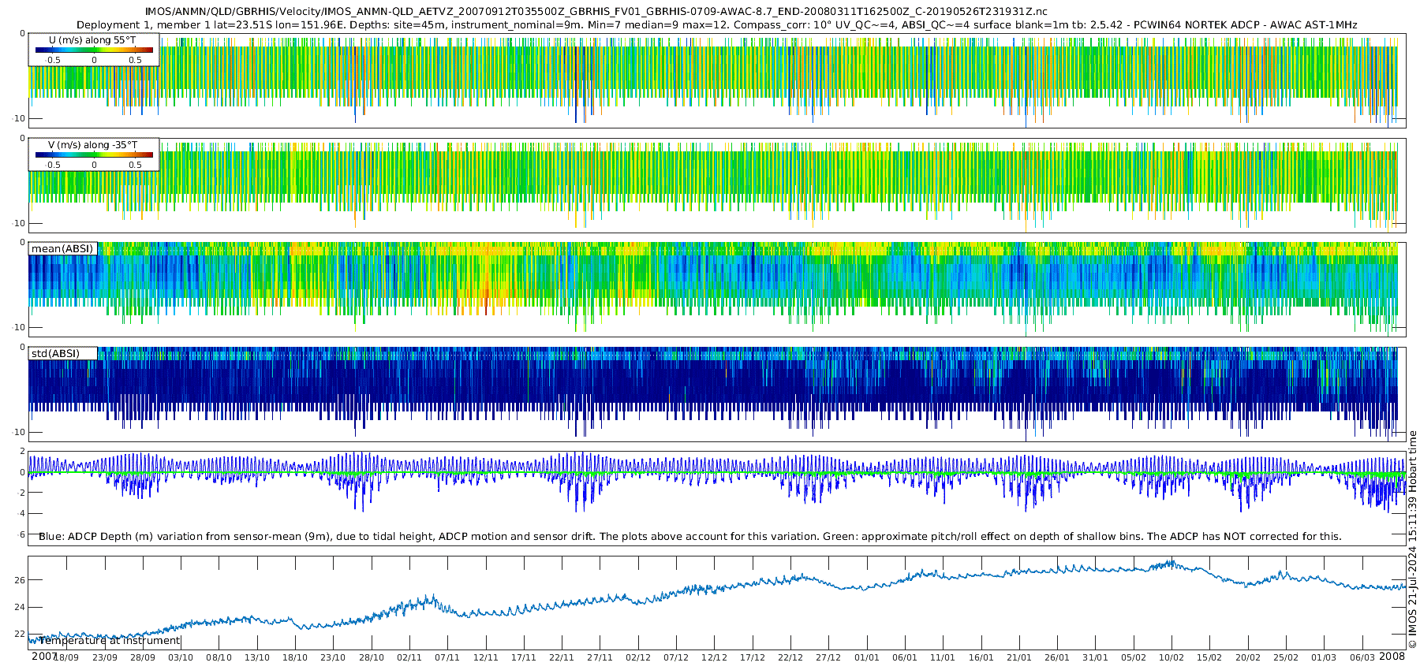Select the 22/12 date tick label

click(790, 657)
